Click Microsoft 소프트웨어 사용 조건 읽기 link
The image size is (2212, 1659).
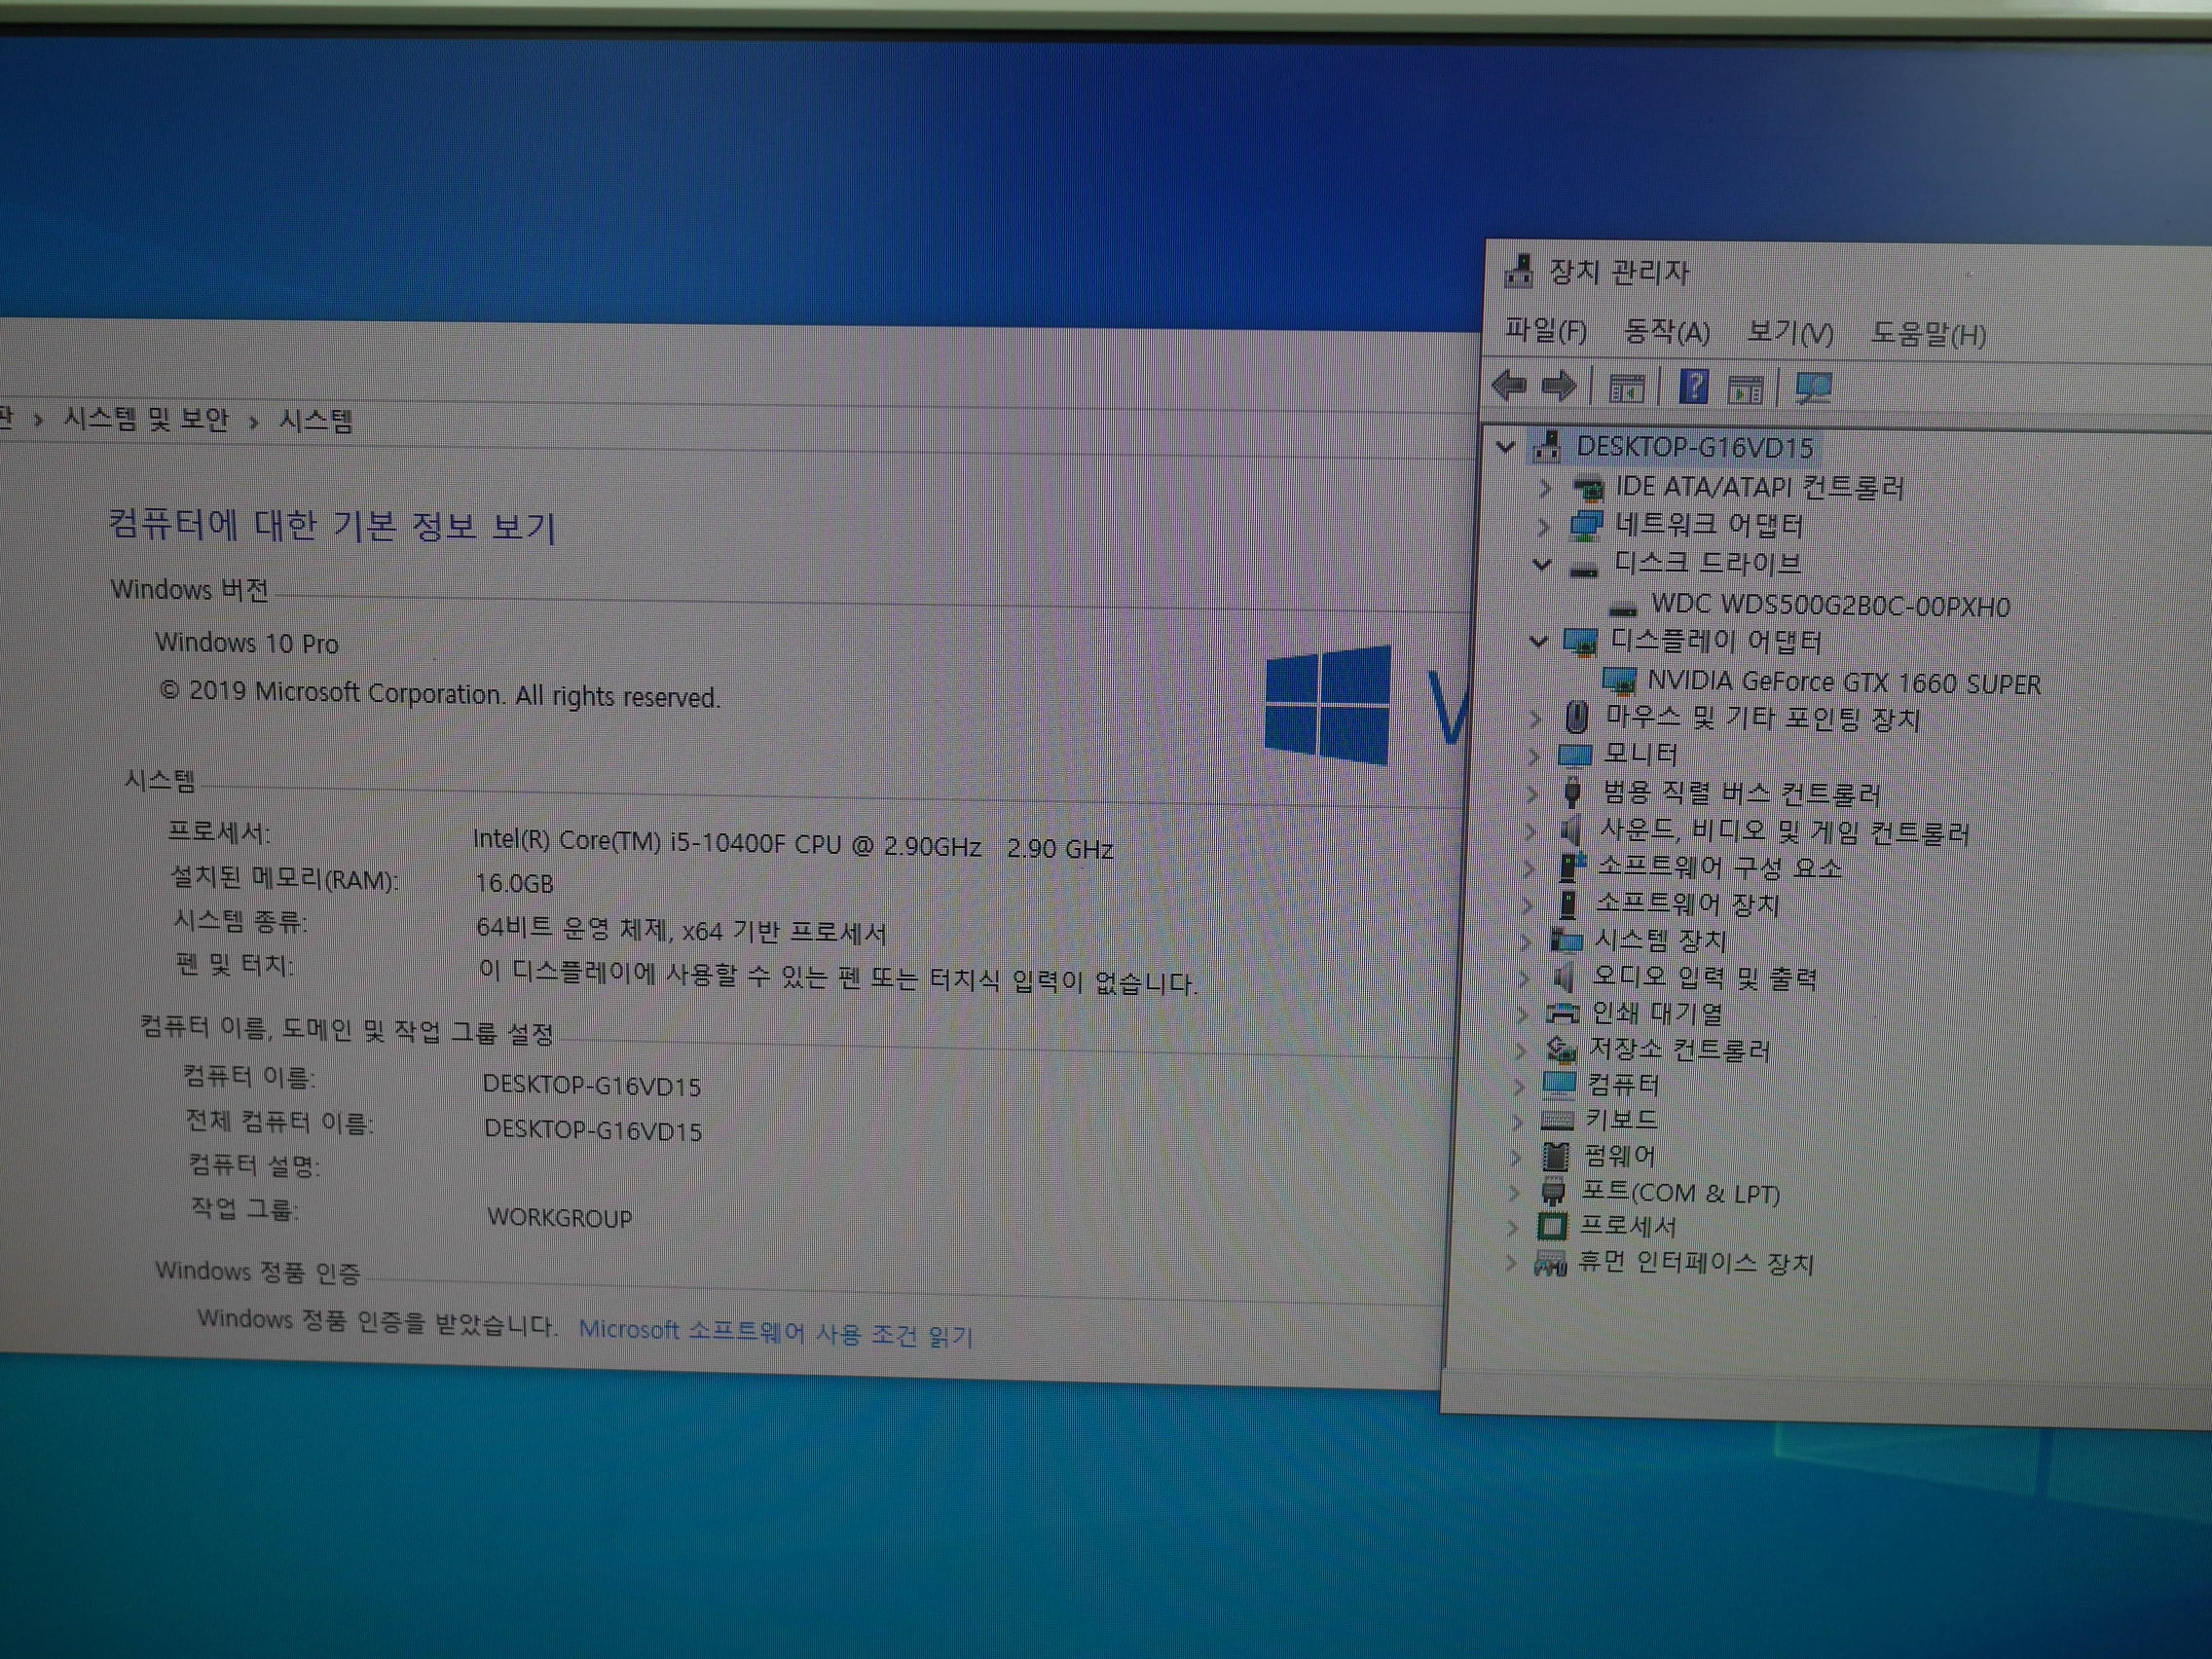(x=775, y=1333)
